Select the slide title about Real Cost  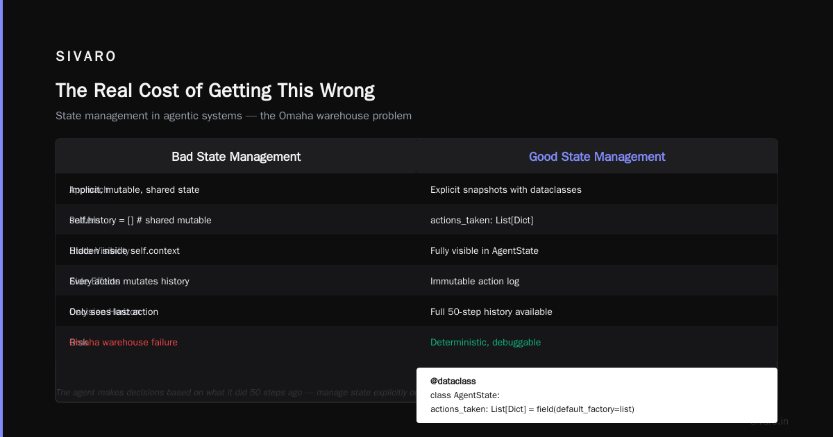(215, 91)
